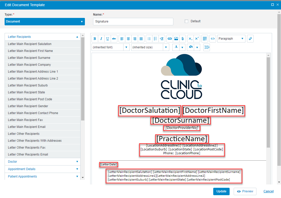Select Letter Main Recipient Suburb
This screenshot has height=198, width=281.
pyautogui.click(x=42, y=85)
